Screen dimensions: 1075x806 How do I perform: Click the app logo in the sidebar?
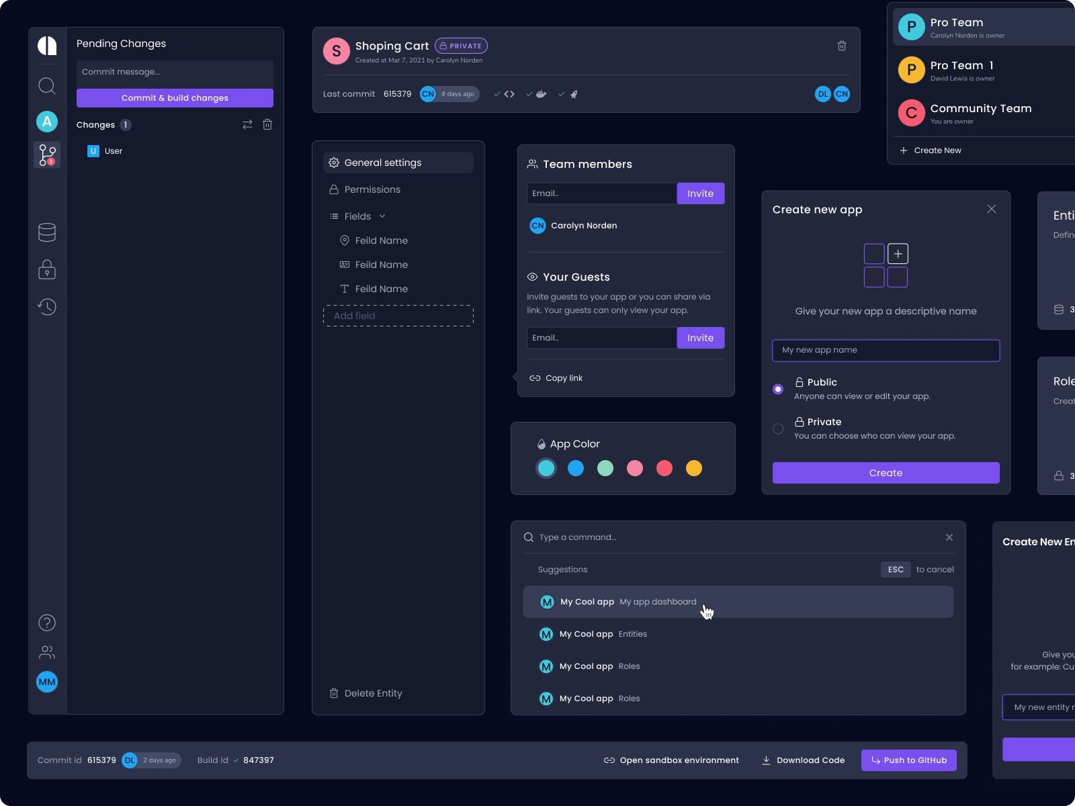pyautogui.click(x=47, y=46)
